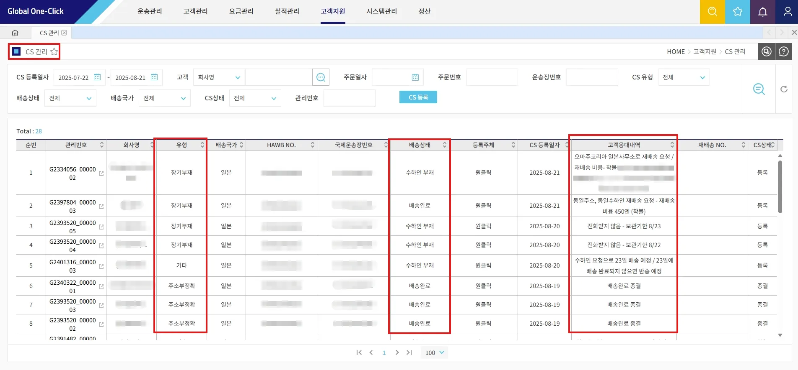Run search with magnifier icon
The height and width of the screenshot is (370, 798).
(759, 89)
